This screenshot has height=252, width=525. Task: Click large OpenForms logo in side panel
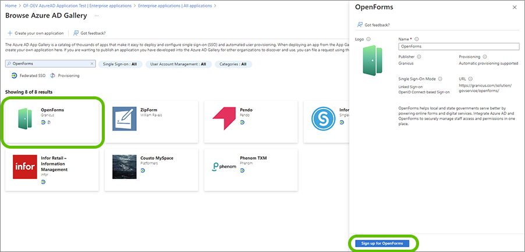point(373,60)
